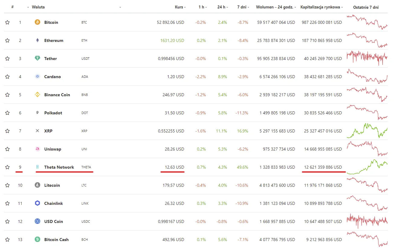Click the Cardano logo icon
Viewport: 394px width, 248px height.
pos(37,76)
